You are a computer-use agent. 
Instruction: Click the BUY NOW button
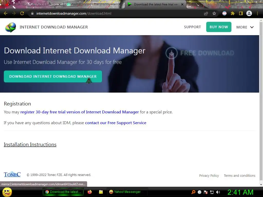click(x=219, y=27)
